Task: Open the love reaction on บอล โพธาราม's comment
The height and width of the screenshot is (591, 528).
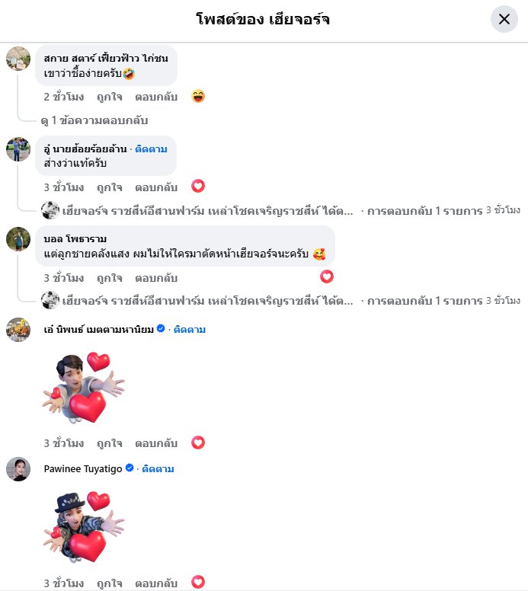Action: [x=327, y=276]
